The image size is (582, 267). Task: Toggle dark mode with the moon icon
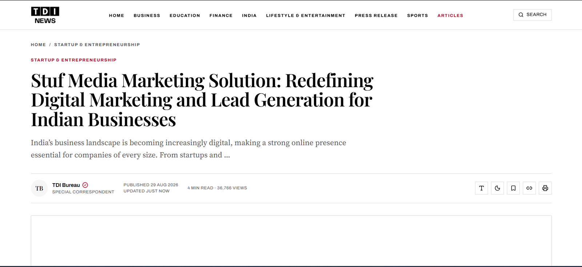click(497, 188)
